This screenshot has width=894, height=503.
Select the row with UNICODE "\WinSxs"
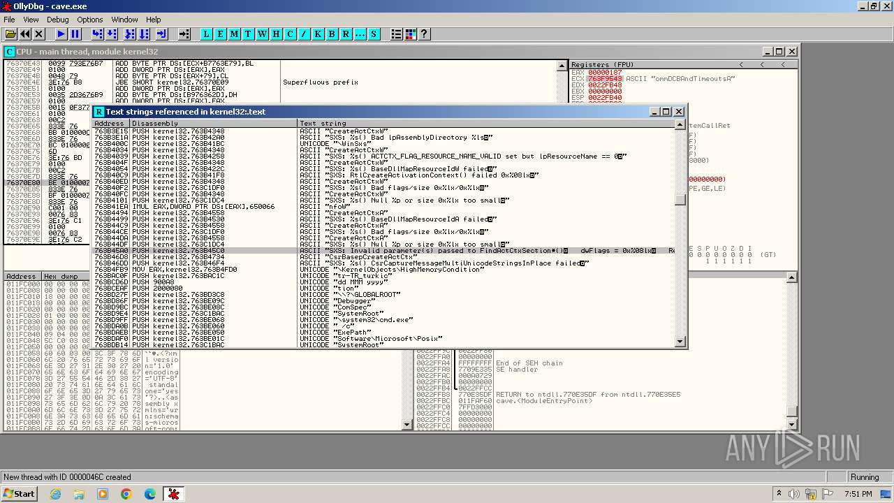pos(383,143)
